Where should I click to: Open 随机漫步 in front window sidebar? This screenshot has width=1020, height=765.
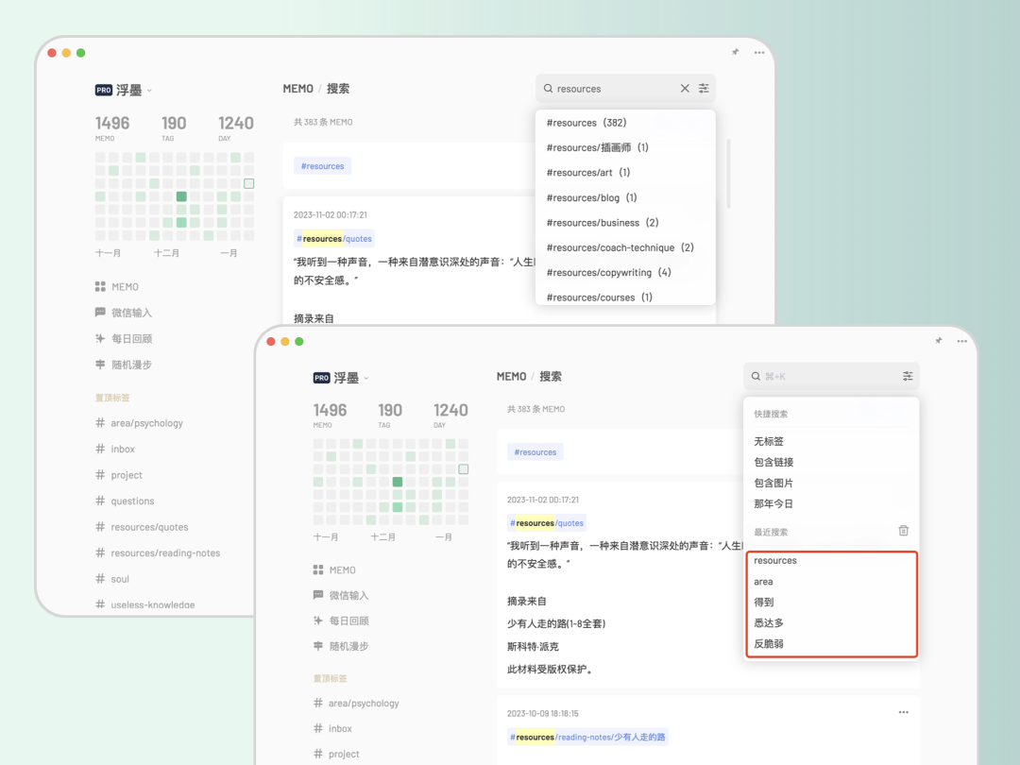click(x=341, y=646)
